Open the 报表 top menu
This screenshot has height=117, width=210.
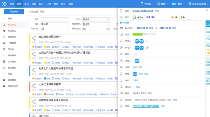pyautogui.click(x=71, y=4)
